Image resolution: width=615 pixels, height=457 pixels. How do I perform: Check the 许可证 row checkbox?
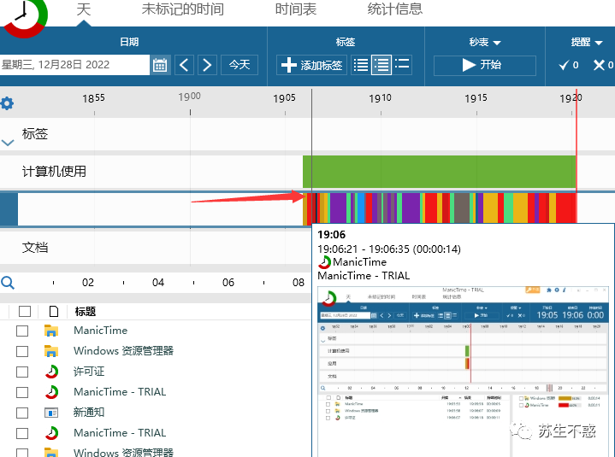click(x=22, y=372)
